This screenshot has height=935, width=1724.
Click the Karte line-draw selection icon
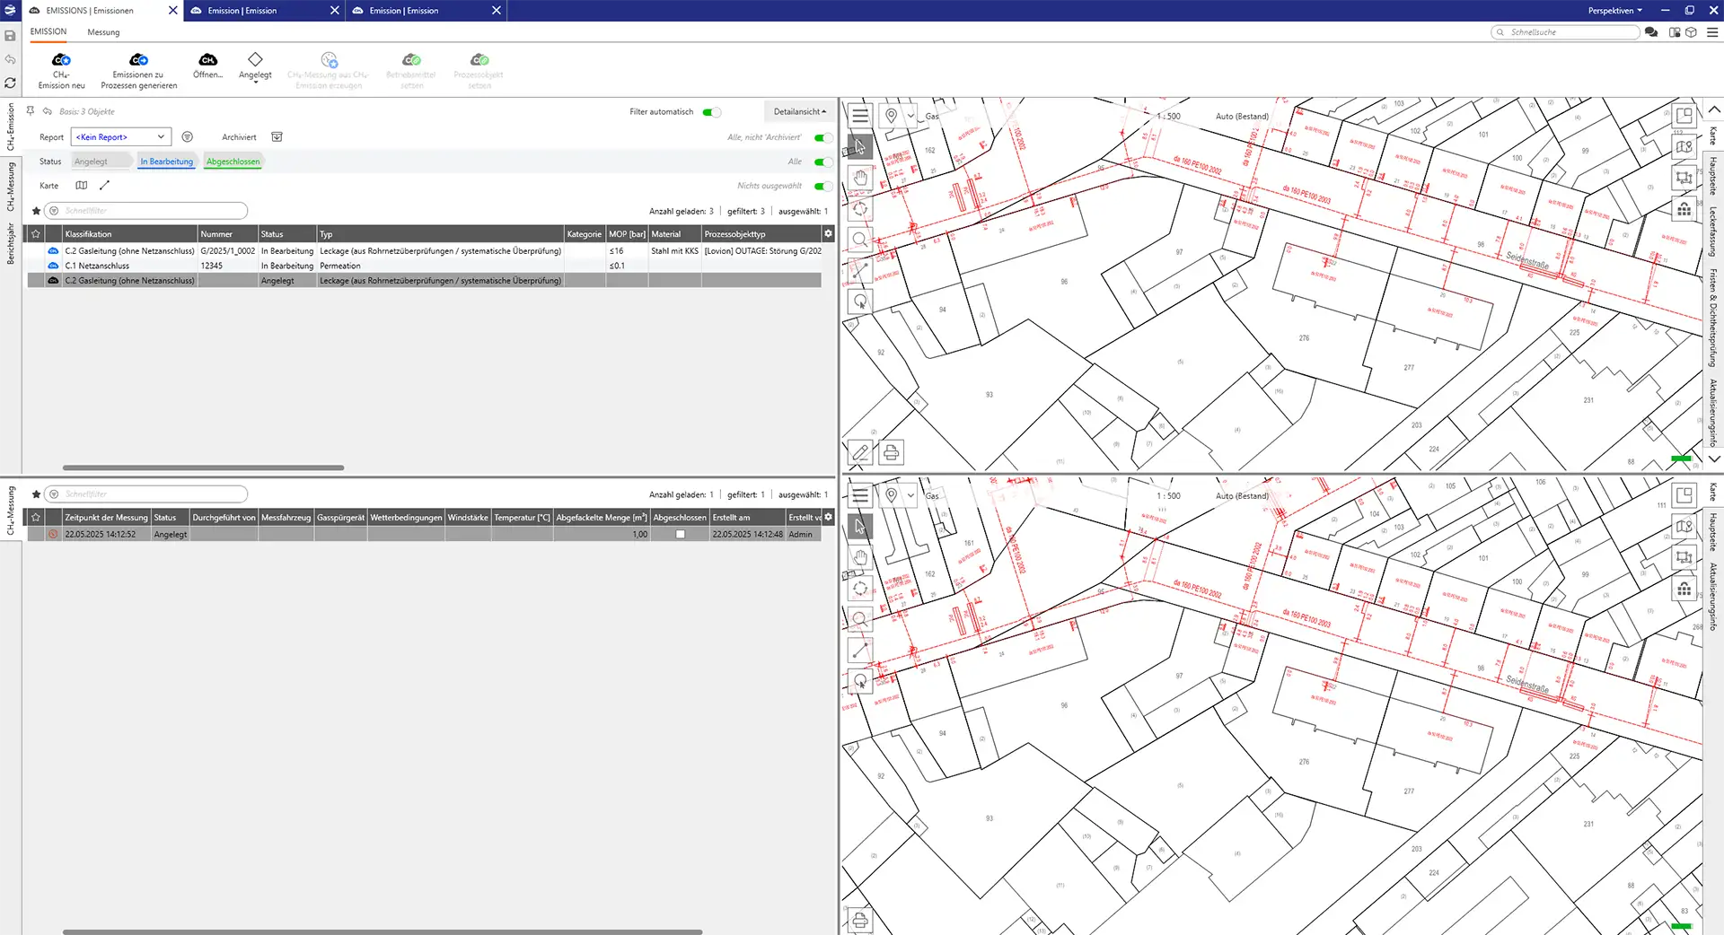(104, 186)
